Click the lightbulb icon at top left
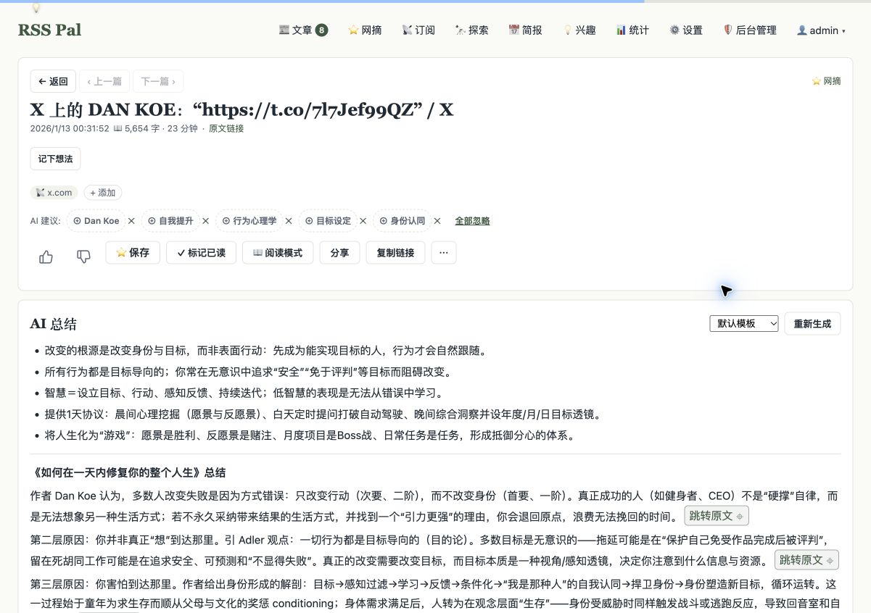This screenshot has width=871, height=613. [x=36, y=8]
